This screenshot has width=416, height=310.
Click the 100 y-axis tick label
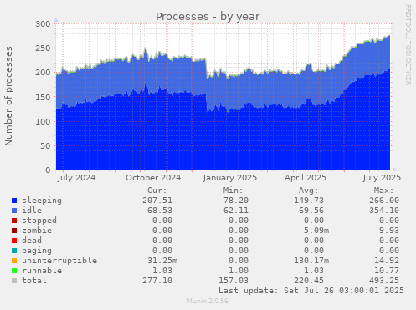43,121
